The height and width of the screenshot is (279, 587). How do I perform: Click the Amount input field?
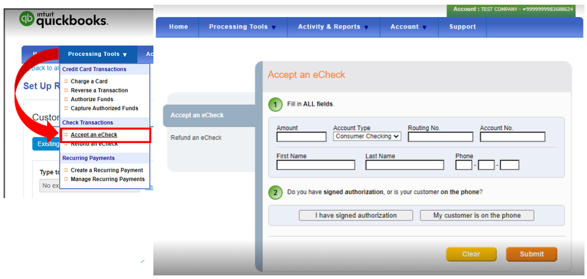pyautogui.click(x=301, y=137)
